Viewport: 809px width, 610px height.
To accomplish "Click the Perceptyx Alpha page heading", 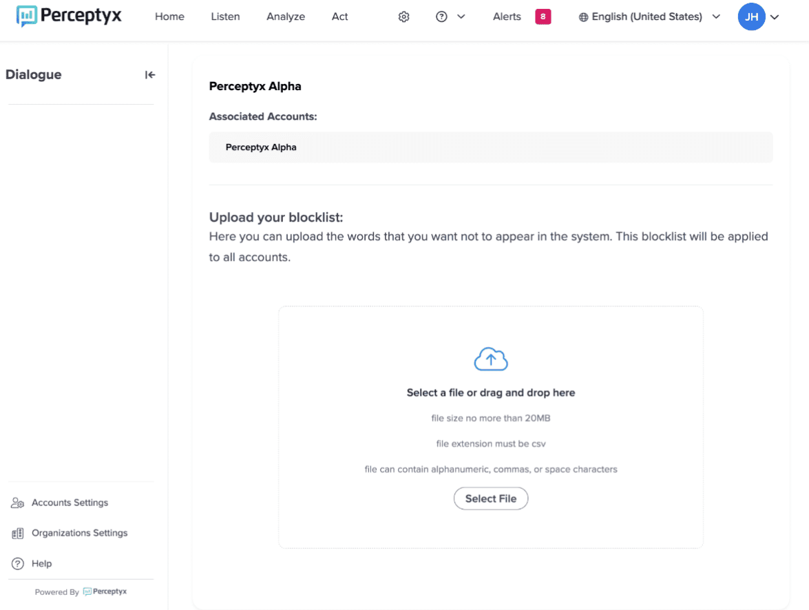I will click(255, 86).
